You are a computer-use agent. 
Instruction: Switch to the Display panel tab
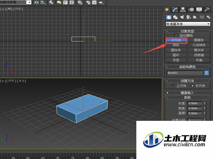[x=199, y=10]
